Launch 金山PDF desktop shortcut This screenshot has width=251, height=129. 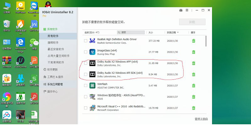click(34, 99)
